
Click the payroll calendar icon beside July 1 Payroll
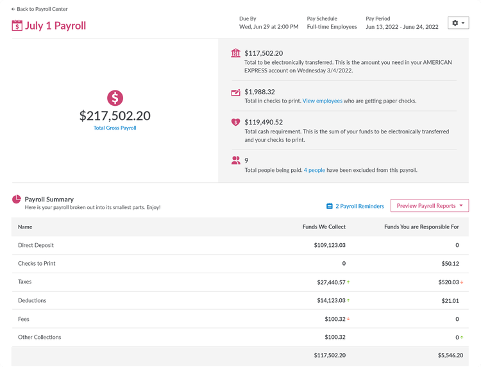coord(17,26)
